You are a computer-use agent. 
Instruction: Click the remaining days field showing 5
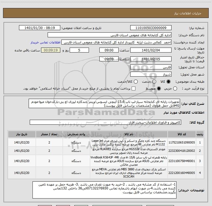(79, 50)
